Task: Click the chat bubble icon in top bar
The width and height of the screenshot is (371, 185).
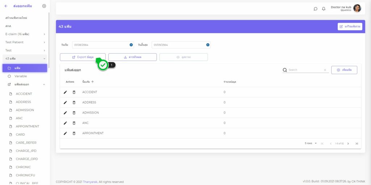Action: [x=316, y=9]
